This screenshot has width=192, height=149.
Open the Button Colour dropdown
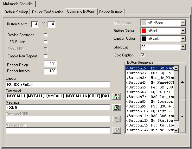[183, 31]
